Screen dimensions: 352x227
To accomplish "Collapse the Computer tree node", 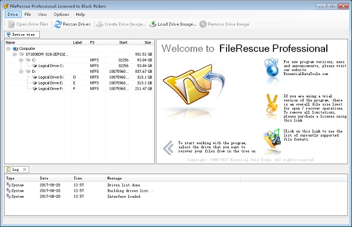I will (8, 49).
